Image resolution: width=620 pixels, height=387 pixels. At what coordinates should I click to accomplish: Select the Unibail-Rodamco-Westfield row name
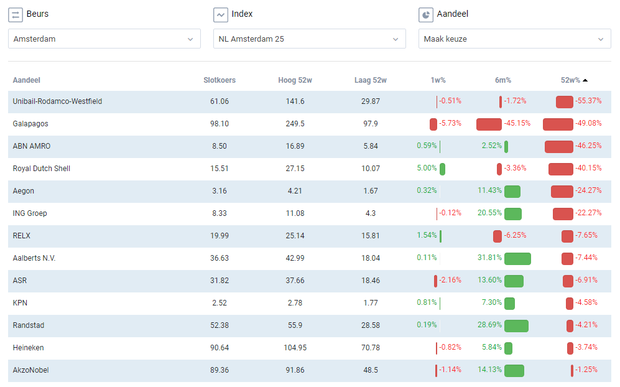[x=57, y=101]
